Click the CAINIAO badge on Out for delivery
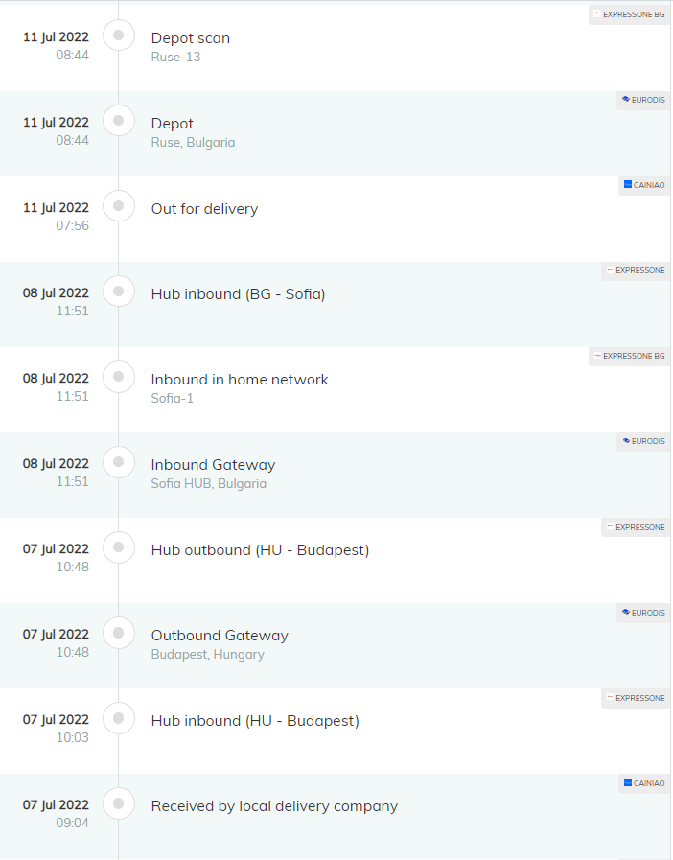The height and width of the screenshot is (860, 673). pos(644,185)
